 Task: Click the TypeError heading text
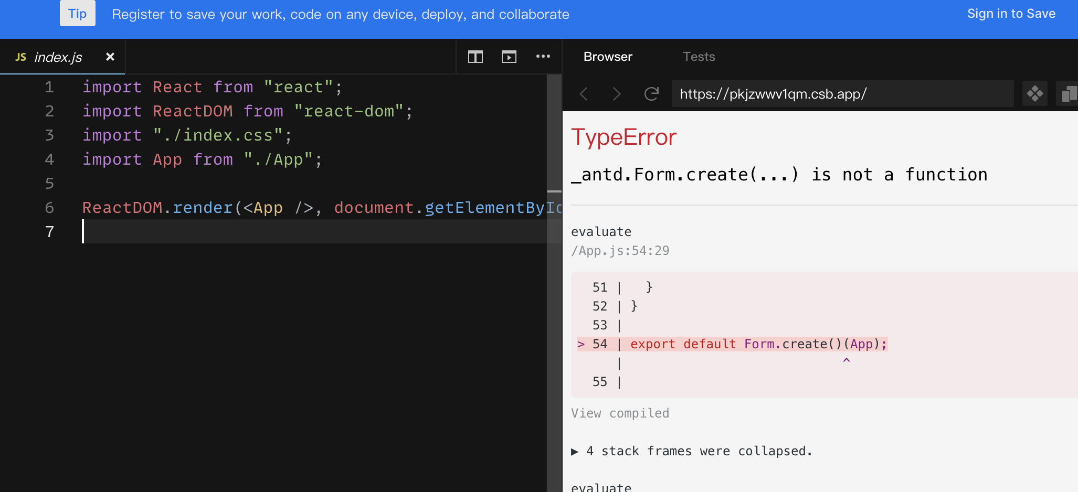623,137
